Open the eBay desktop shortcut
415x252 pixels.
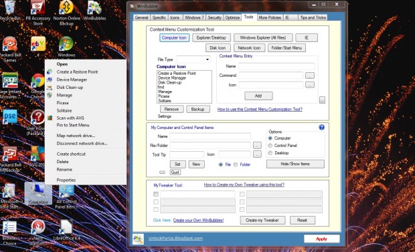click(38, 47)
